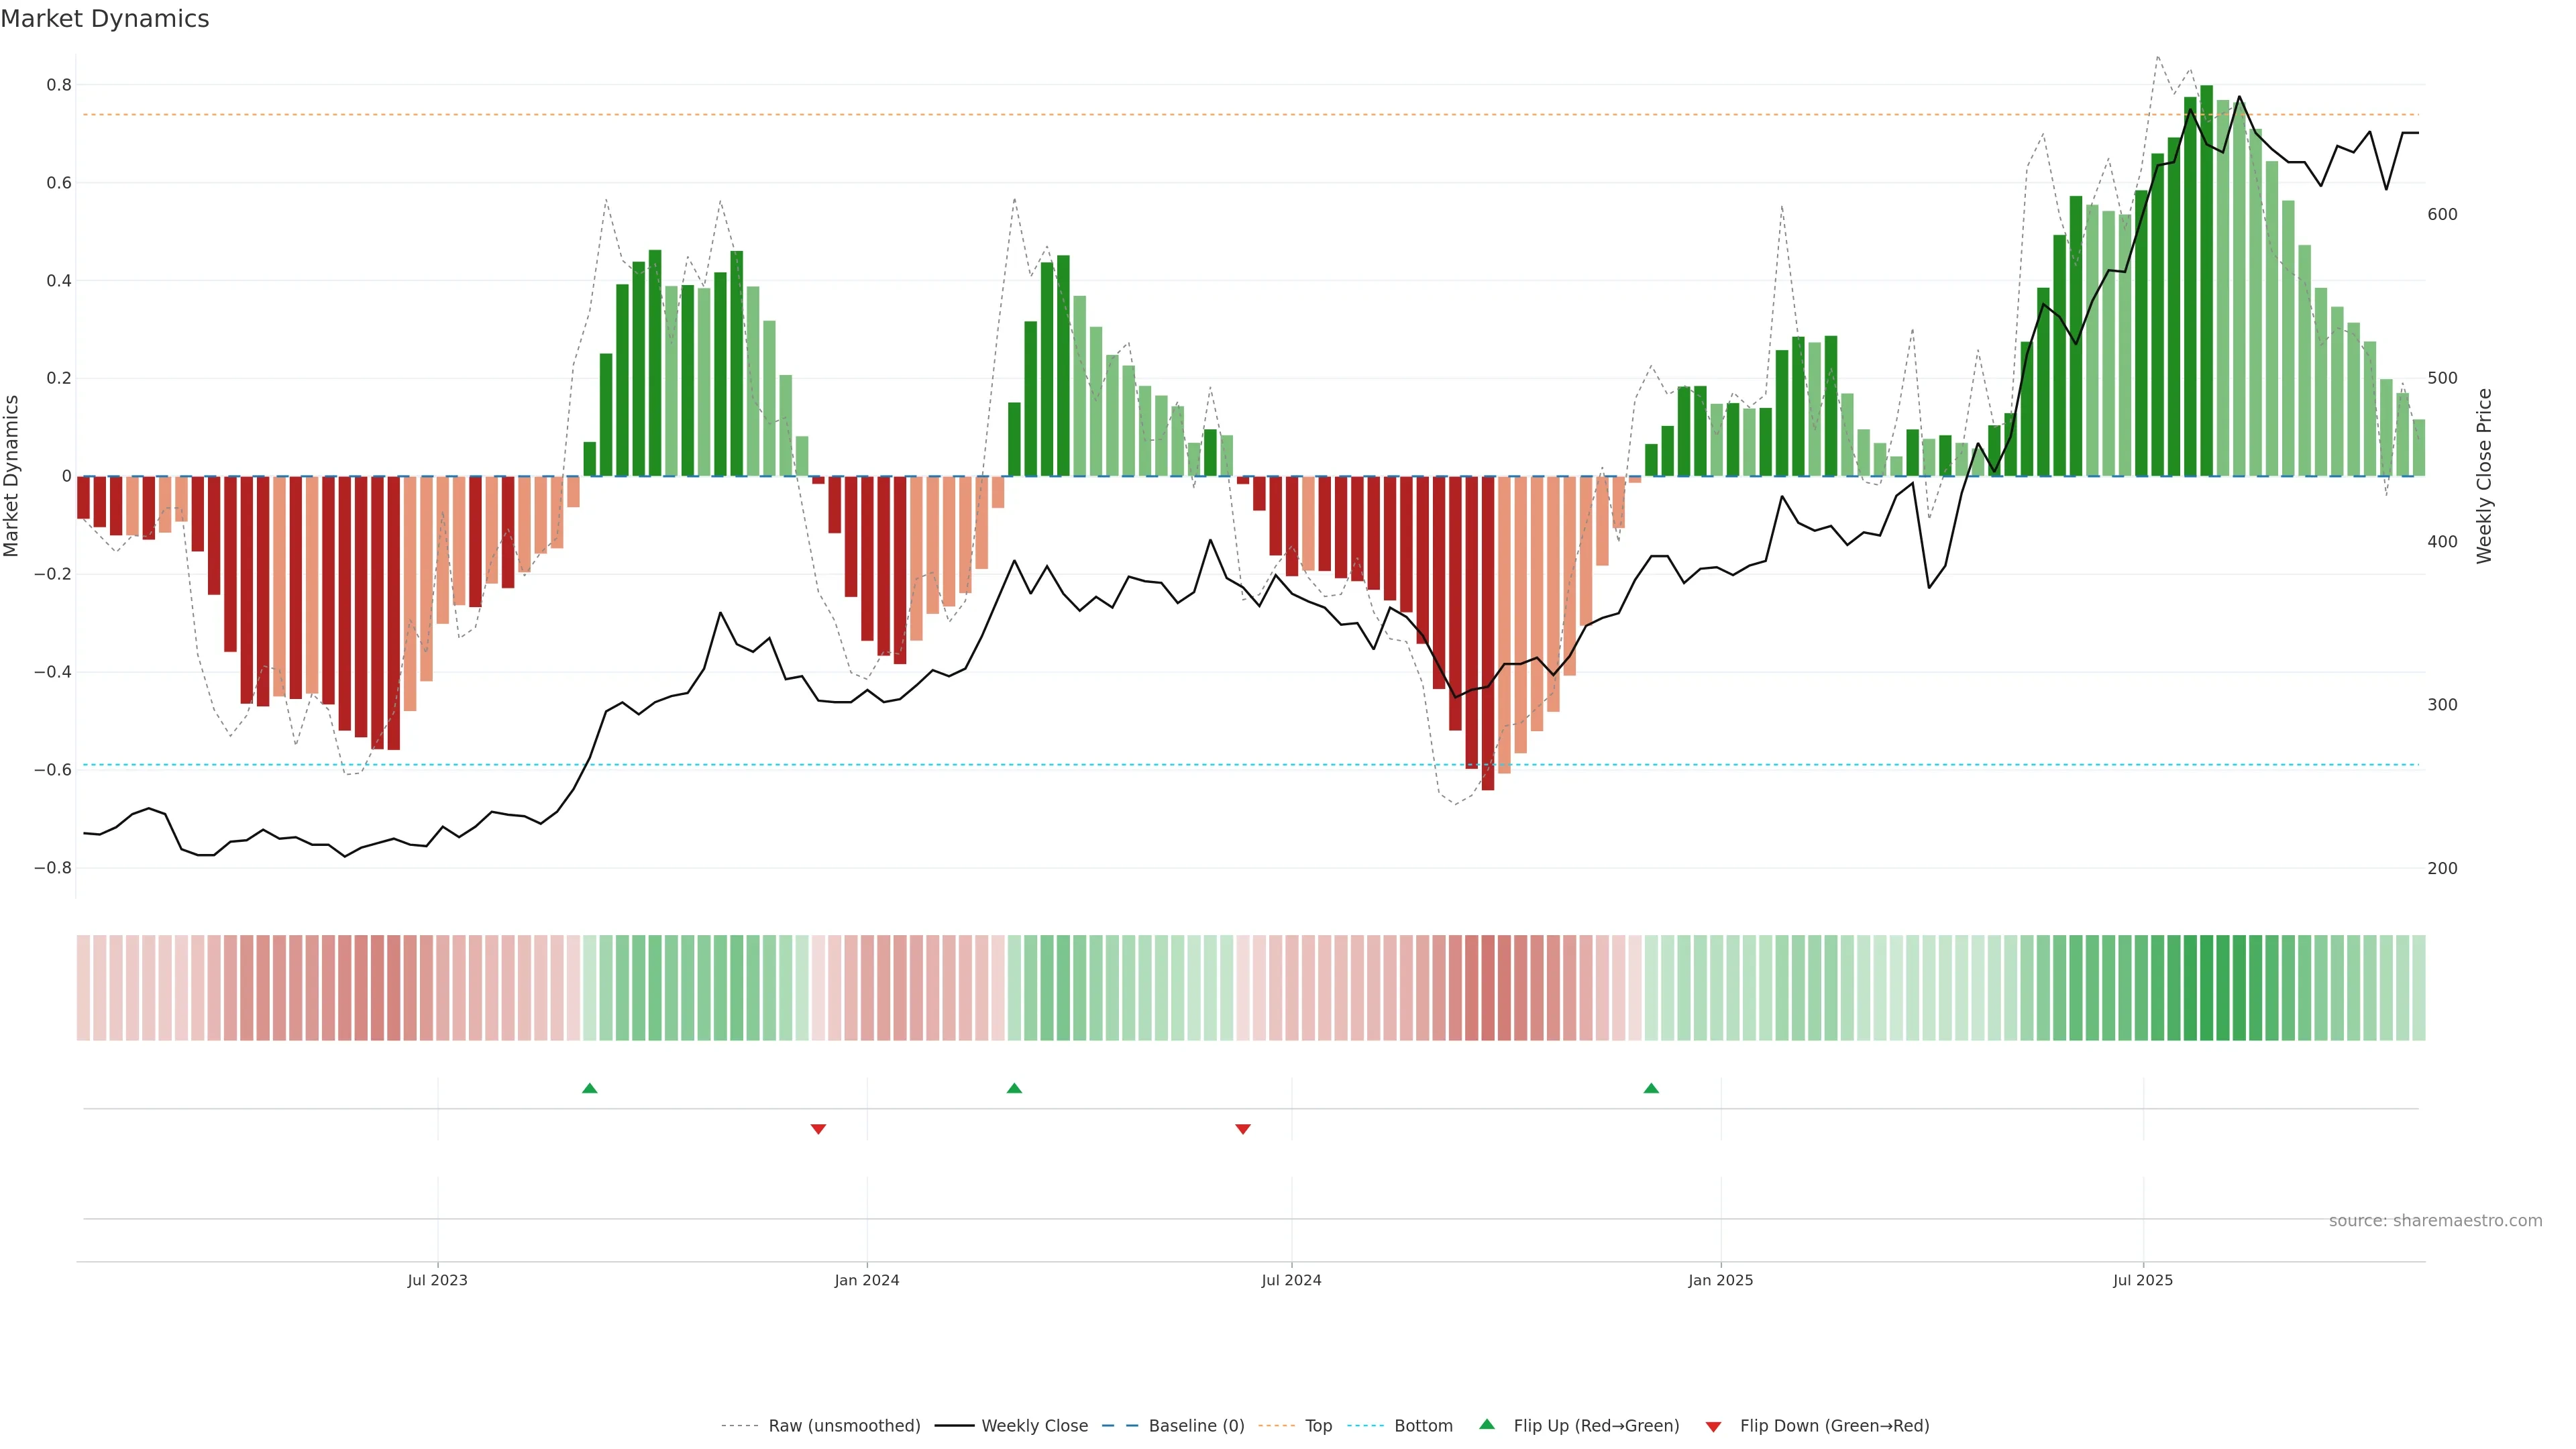Click the Market Dynamics y-axis title
Image resolution: width=2576 pixels, height=1449 pixels.
12,476
